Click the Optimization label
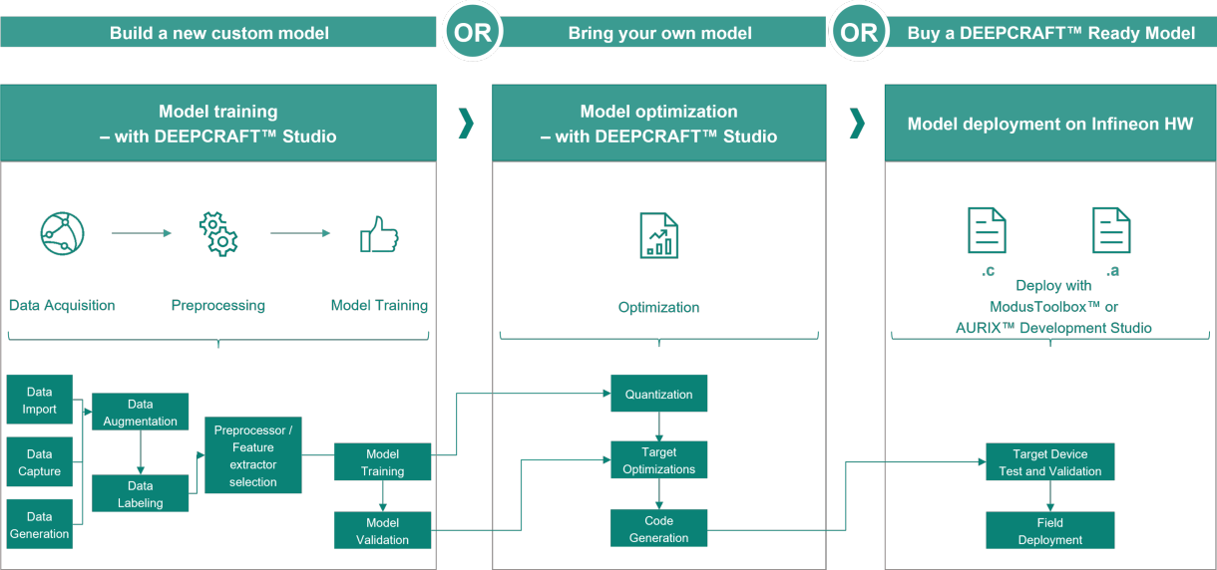 click(x=658, y=307)
